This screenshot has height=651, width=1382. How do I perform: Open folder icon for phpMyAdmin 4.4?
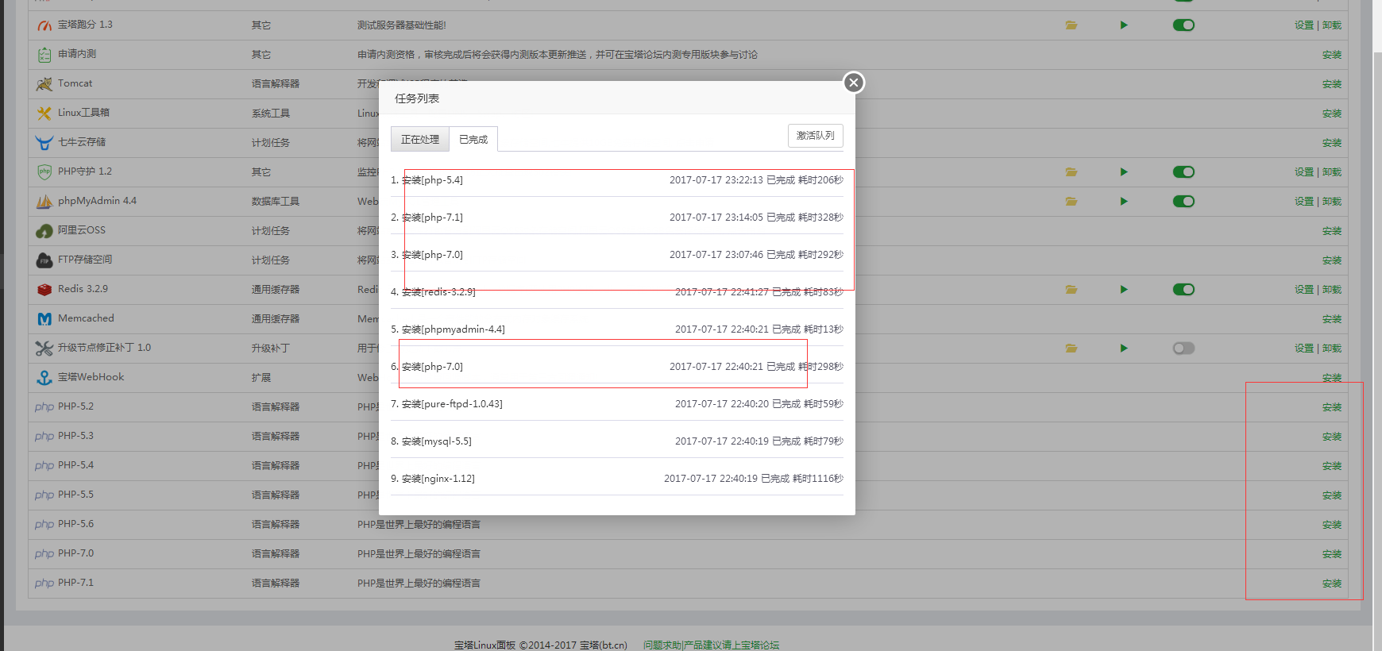pos(1071,202)
